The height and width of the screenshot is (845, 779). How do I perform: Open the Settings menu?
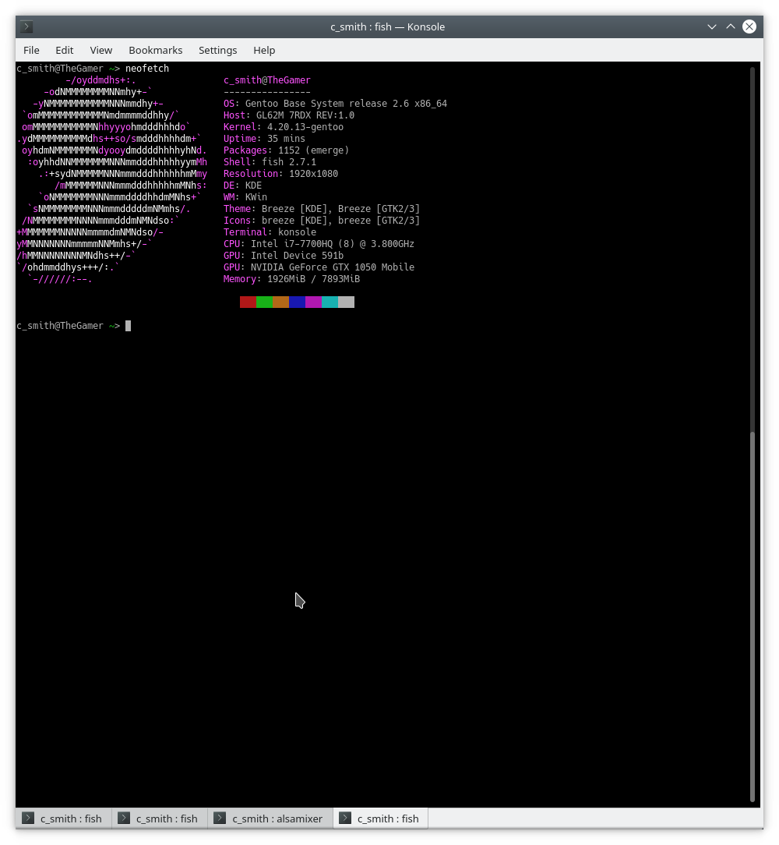click(217, 50)
